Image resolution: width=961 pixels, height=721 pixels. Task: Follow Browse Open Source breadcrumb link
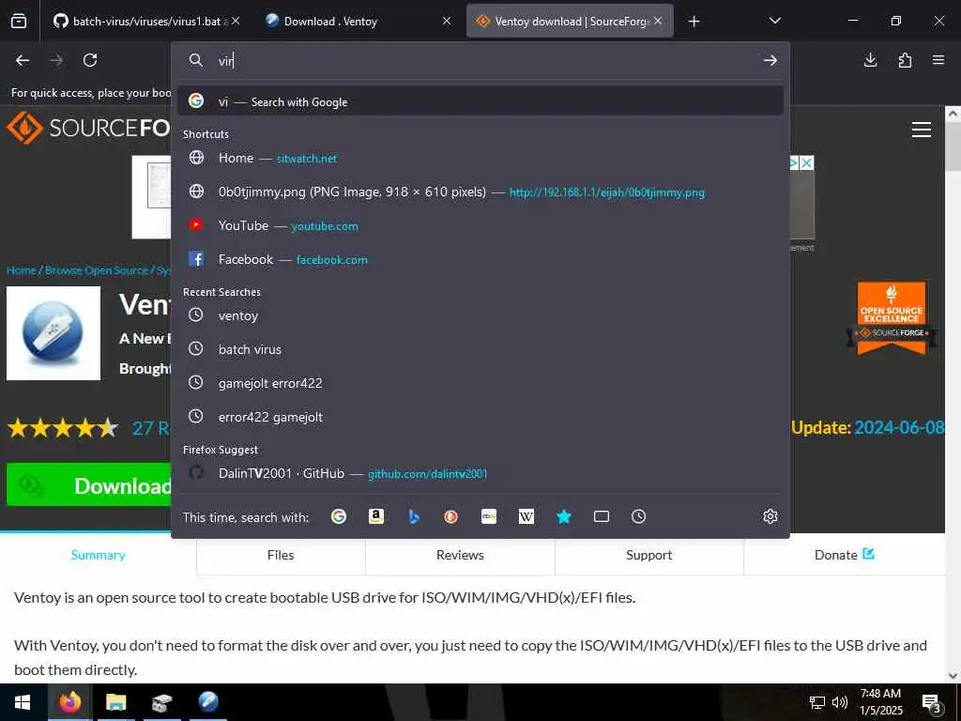97,270
